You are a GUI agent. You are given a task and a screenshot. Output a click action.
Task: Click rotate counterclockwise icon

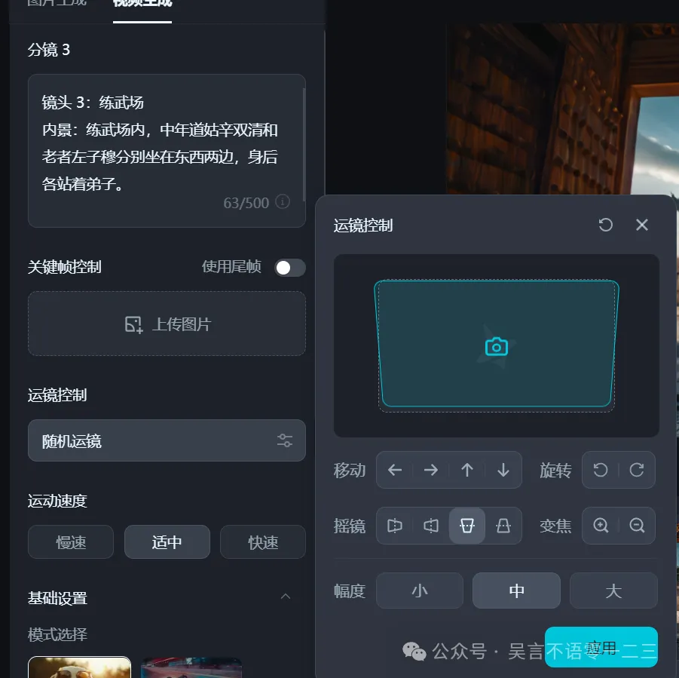pos(601,471)
